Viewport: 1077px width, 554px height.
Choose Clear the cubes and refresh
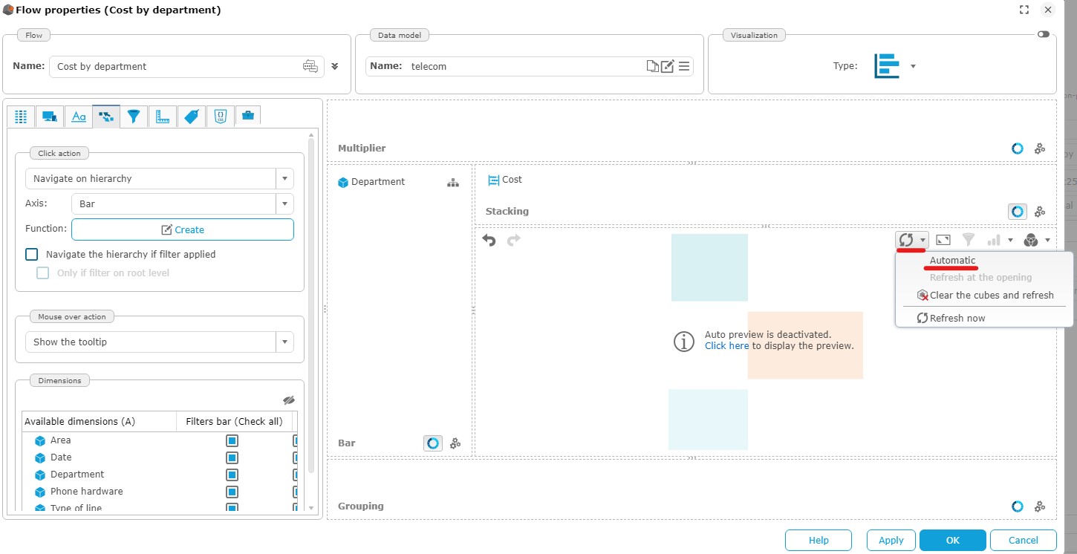tap(991, 295)
